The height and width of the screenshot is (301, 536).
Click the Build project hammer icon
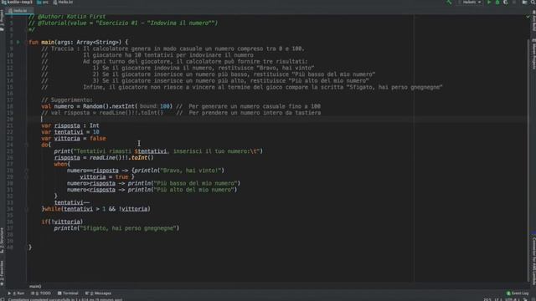coord(449,3)
